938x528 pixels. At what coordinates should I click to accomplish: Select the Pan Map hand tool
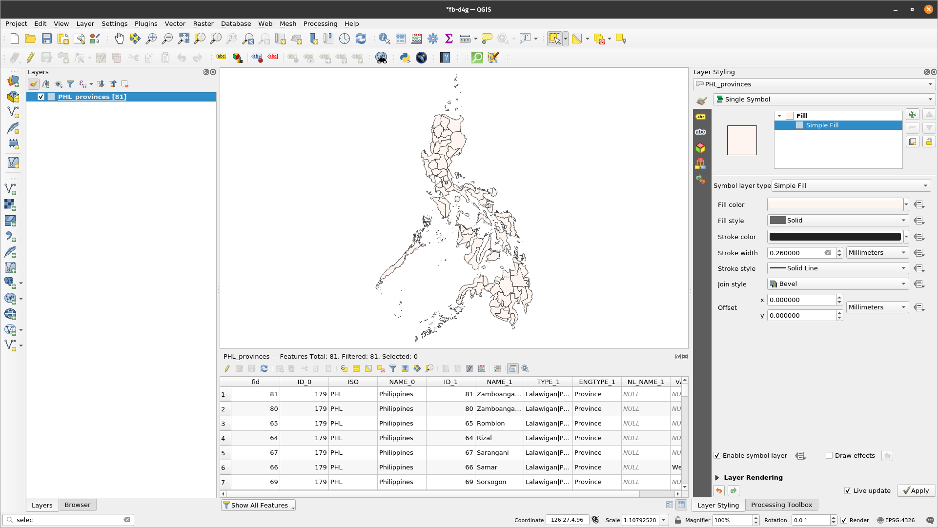click(119, 39)
